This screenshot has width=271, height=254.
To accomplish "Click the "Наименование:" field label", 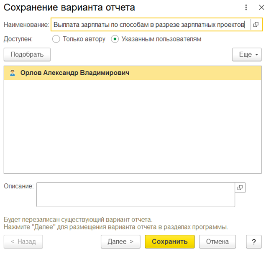I will click(x=26, y=25).
